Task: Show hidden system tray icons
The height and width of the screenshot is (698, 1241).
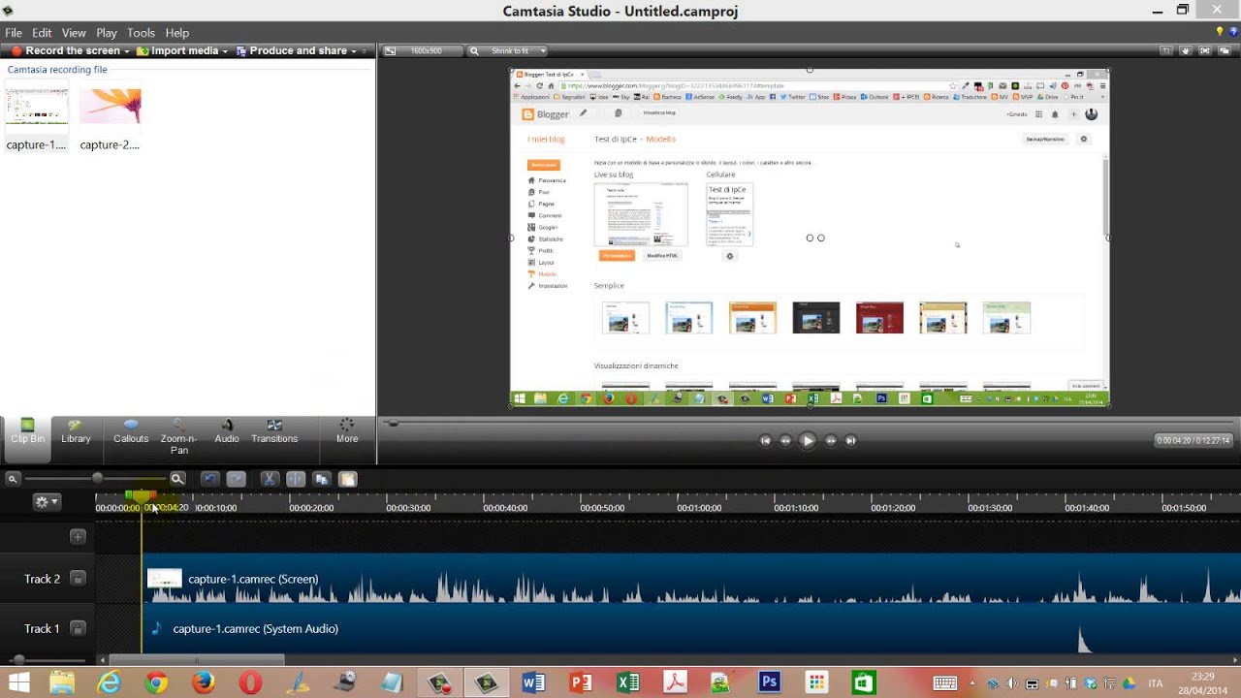Action: [972, 683]
